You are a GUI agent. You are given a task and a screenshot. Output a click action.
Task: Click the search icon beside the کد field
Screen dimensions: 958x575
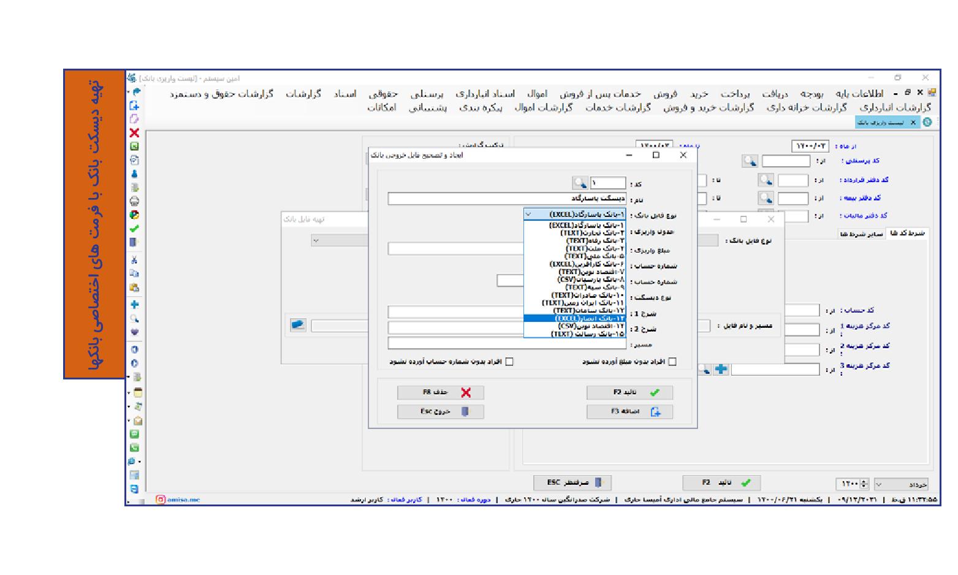pos(580,183)
